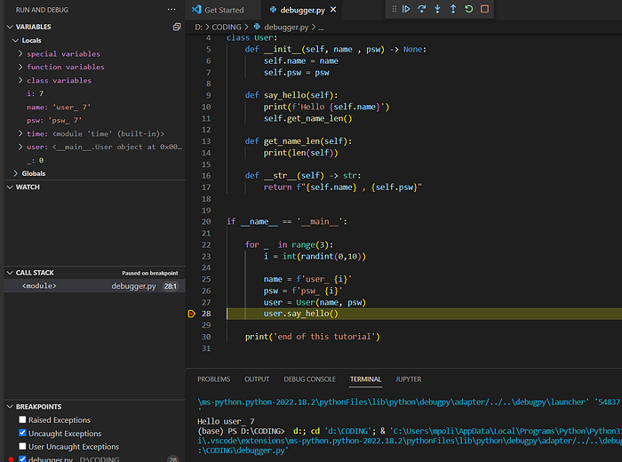622x462 pixels.
Task: Enable User Uncaught Exceptions checkbox
Action: click(x=22, y=447)
